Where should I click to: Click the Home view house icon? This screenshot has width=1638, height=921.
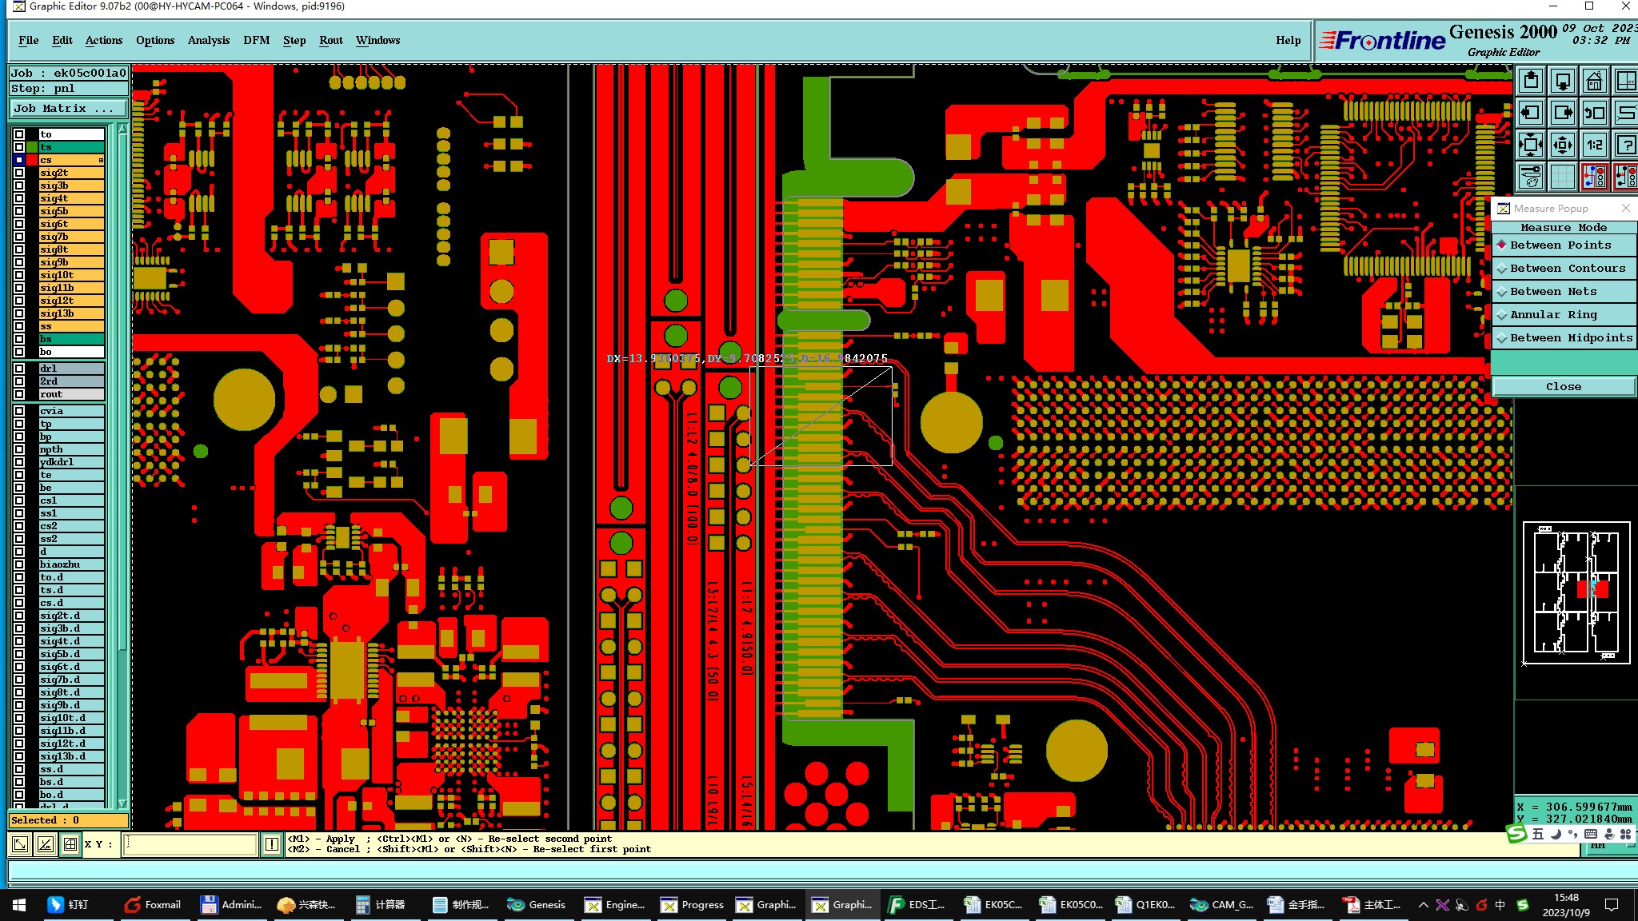[x=1594, y=81]
